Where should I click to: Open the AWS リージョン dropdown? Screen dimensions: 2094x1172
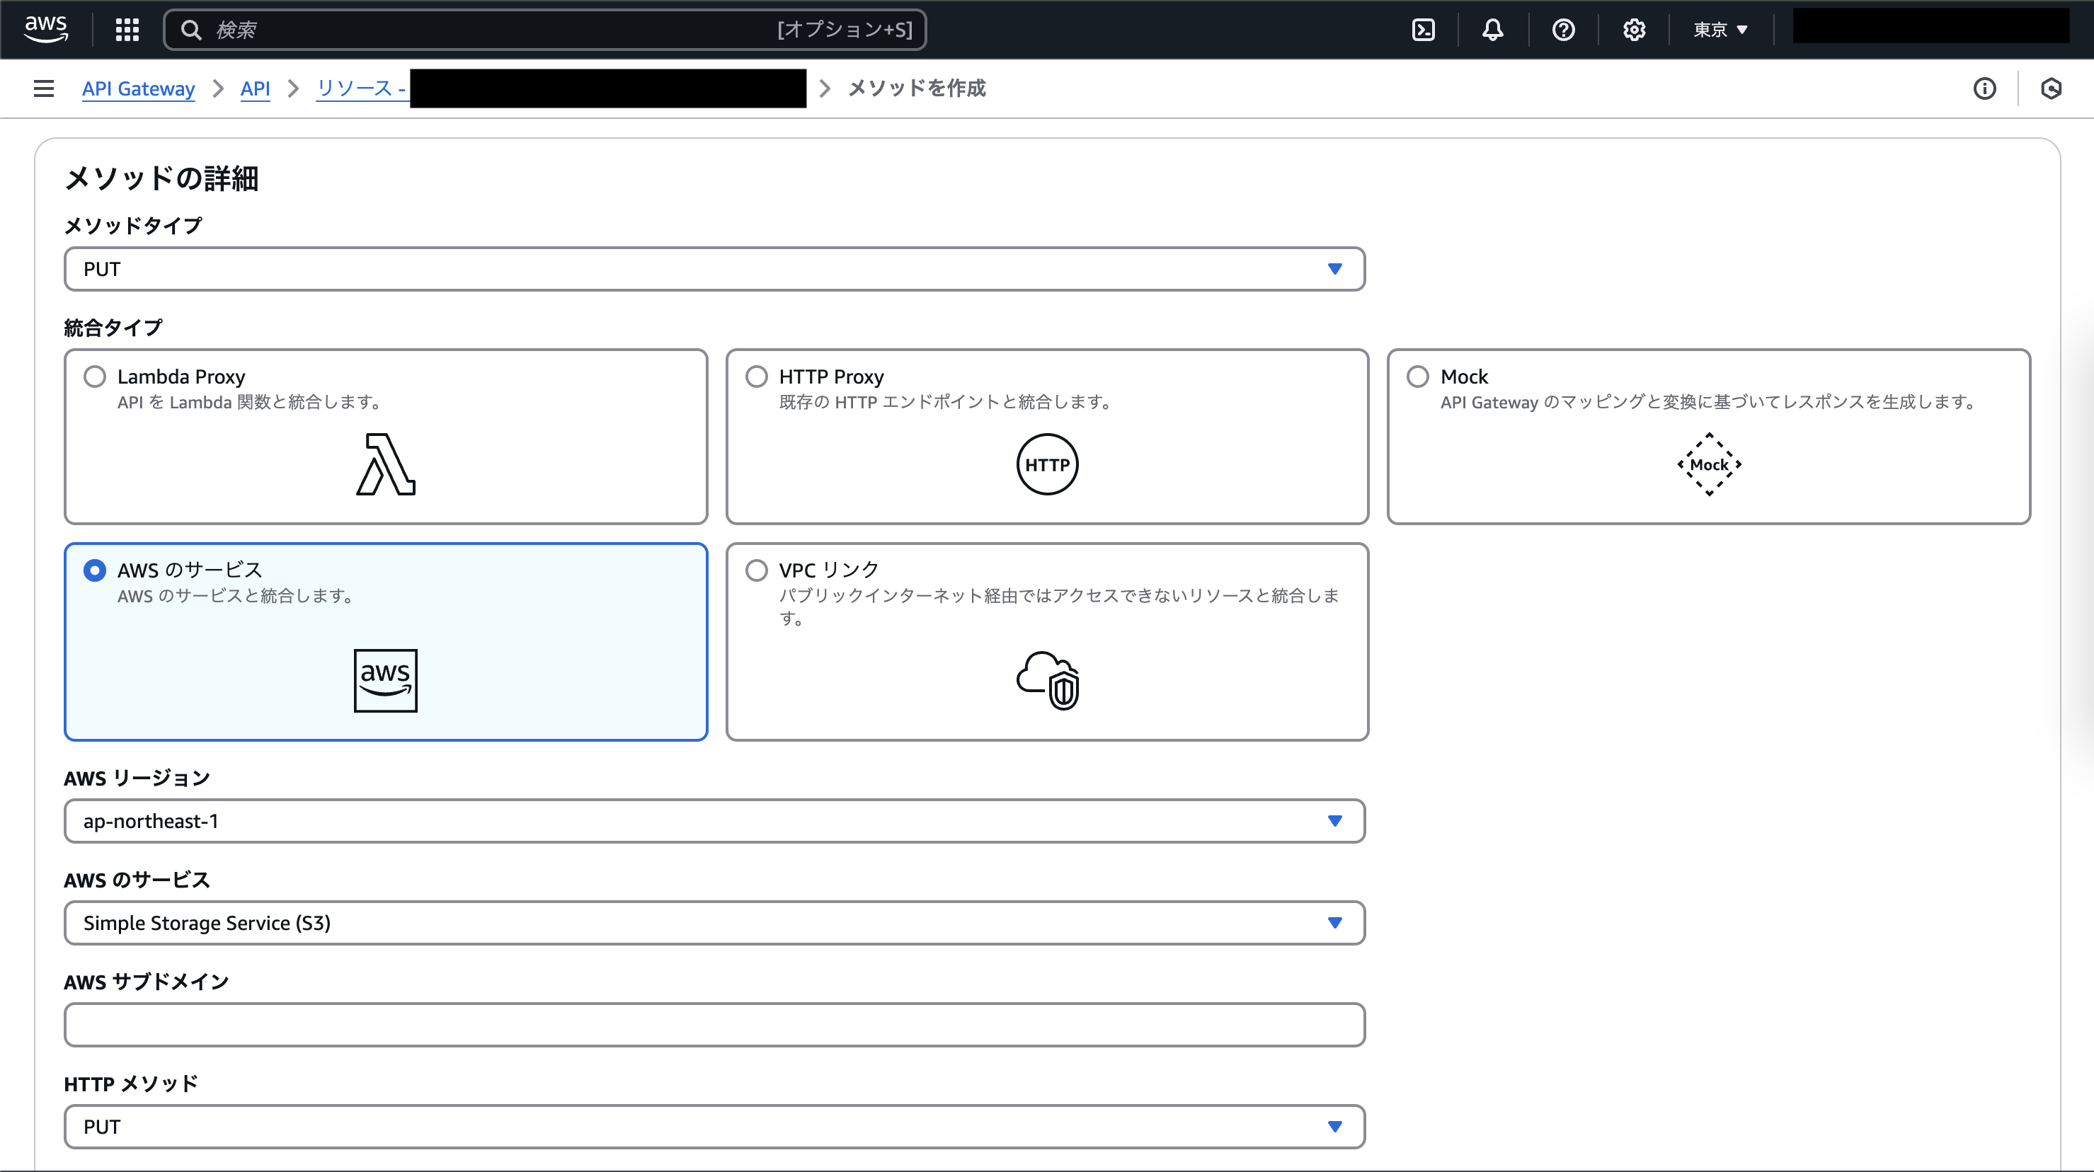tap(714, 821)
